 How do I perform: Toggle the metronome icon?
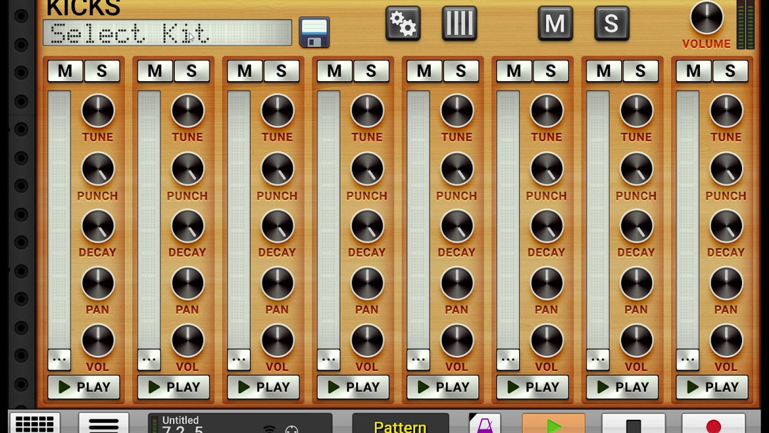pyautogui.click(x=484, y=423)
